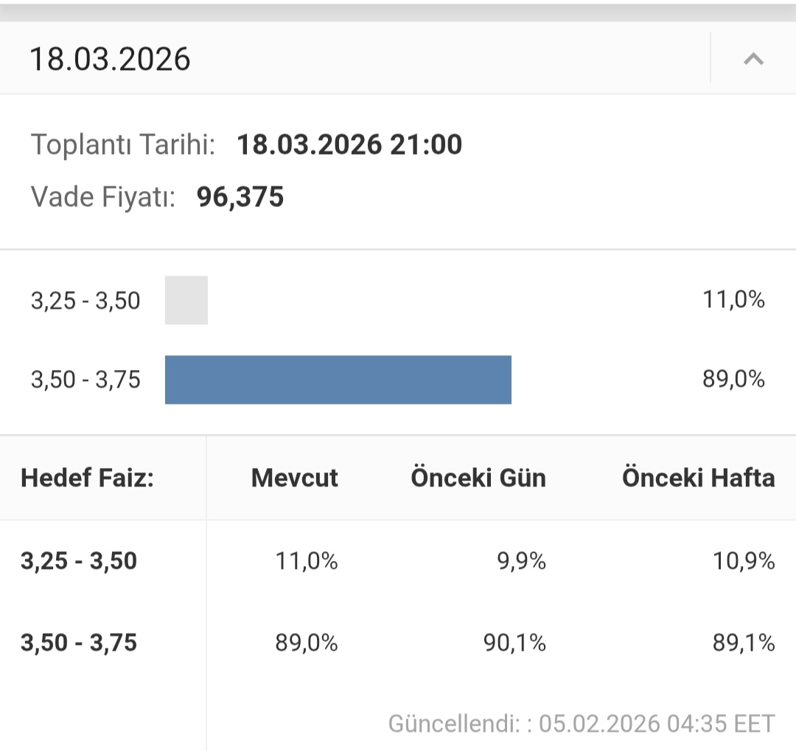Click the gray 3,25 - 3,50 probability bar
796x751 pixels.
tap(186, 300)
